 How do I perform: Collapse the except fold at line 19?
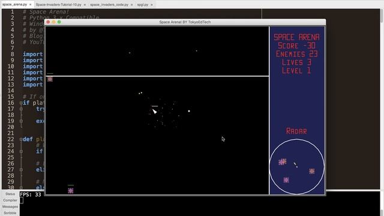(x=21, y=121)
